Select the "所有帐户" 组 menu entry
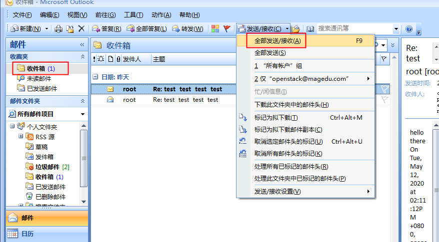Image resolution: width=439 pixels, height=242 pixels. click(305, 66)
